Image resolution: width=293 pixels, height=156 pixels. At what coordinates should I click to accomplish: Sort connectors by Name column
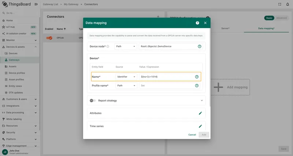pos(61,29)
